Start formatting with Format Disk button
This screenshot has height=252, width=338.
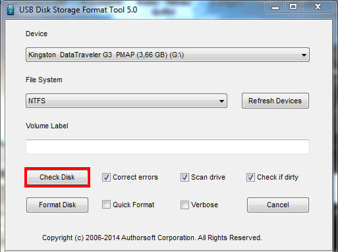(57, 205)
